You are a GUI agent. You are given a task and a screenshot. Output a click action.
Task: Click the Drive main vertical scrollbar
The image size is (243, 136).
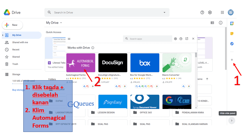pos(226,49)
